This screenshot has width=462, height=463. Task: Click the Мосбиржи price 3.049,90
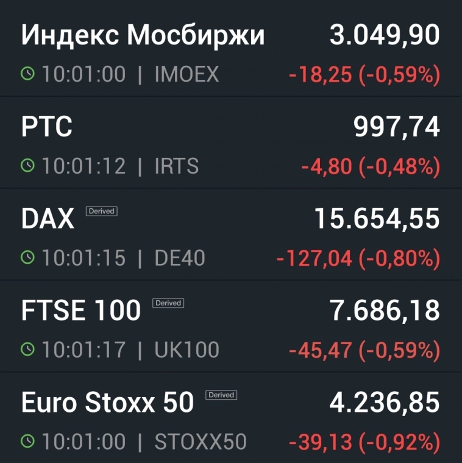tap(385, 36)
